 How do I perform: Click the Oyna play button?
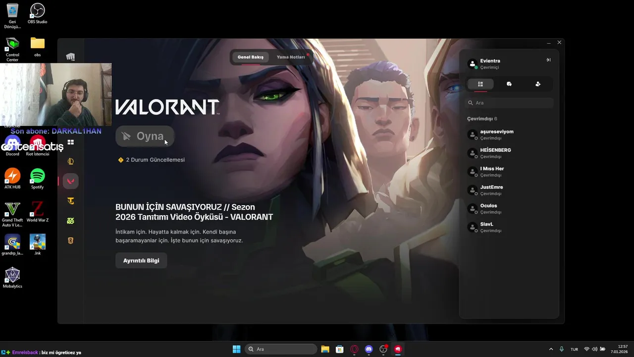145,136
